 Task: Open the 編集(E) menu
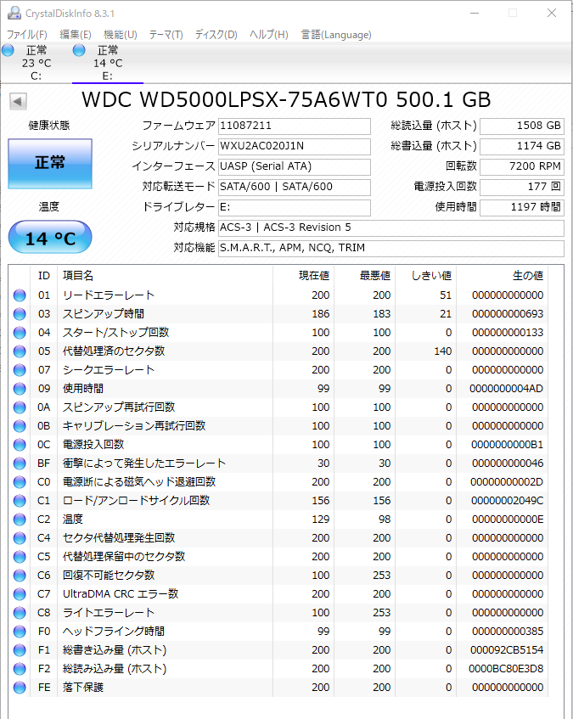point(76,35)
